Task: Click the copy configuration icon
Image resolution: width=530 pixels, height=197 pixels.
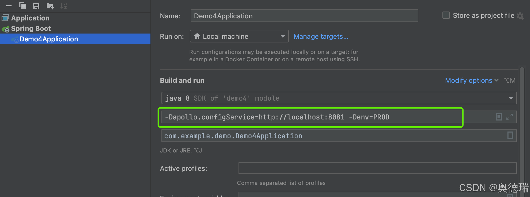Action: (23, 6)
